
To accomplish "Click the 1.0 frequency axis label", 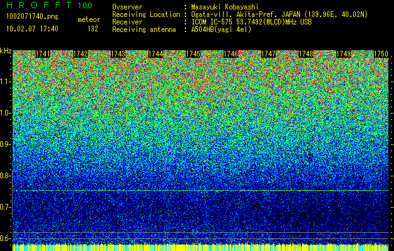I will (x=5, y=113).
